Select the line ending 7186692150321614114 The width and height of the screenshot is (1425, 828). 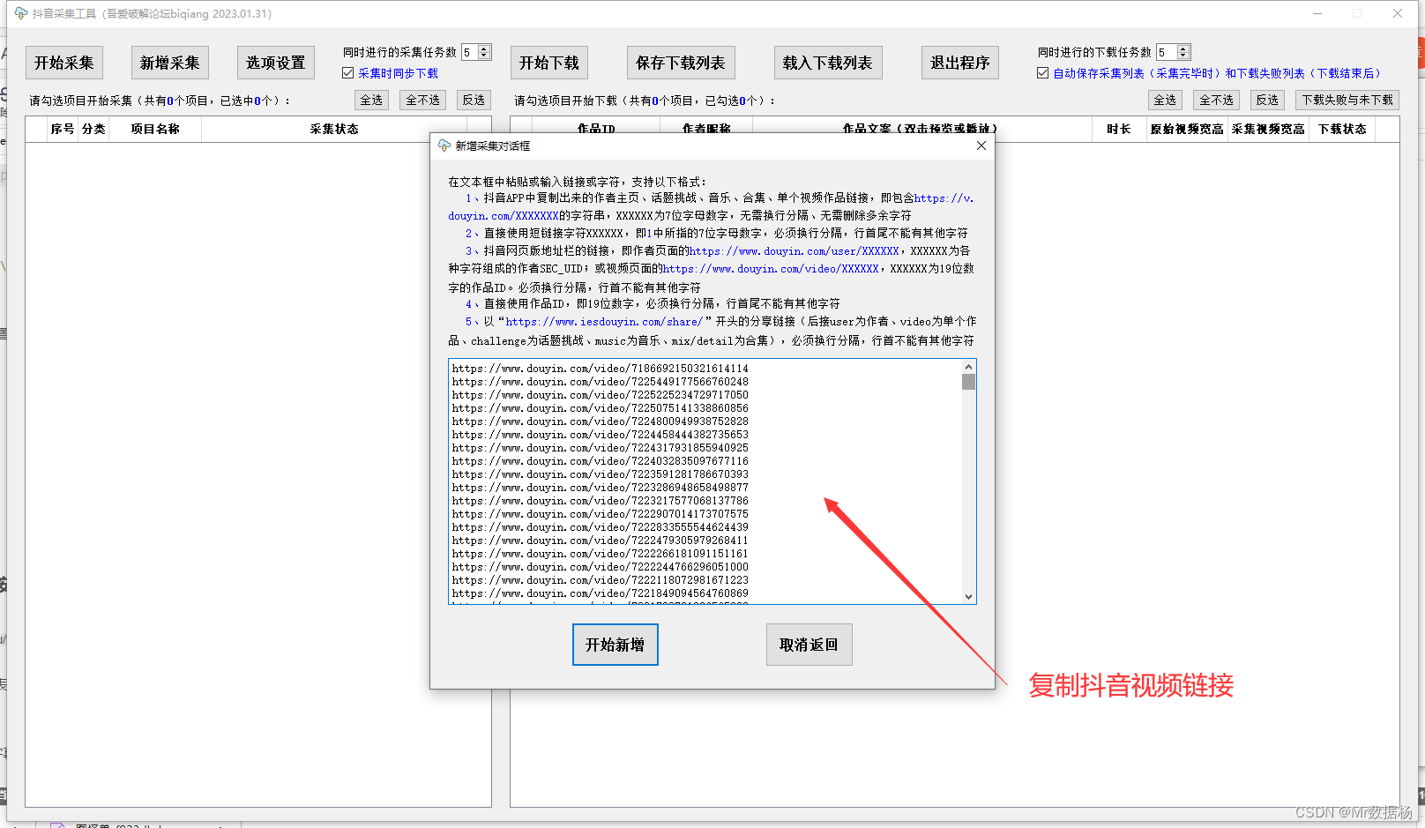pyautogui.click(x=600, y=369)
